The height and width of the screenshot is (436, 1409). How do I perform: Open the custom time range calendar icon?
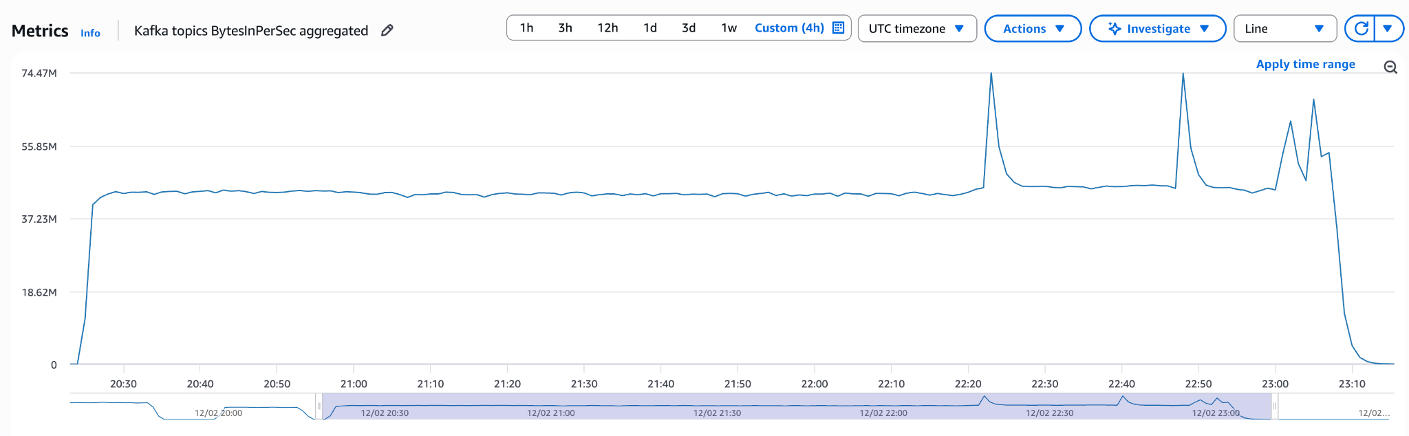(838, 28)
